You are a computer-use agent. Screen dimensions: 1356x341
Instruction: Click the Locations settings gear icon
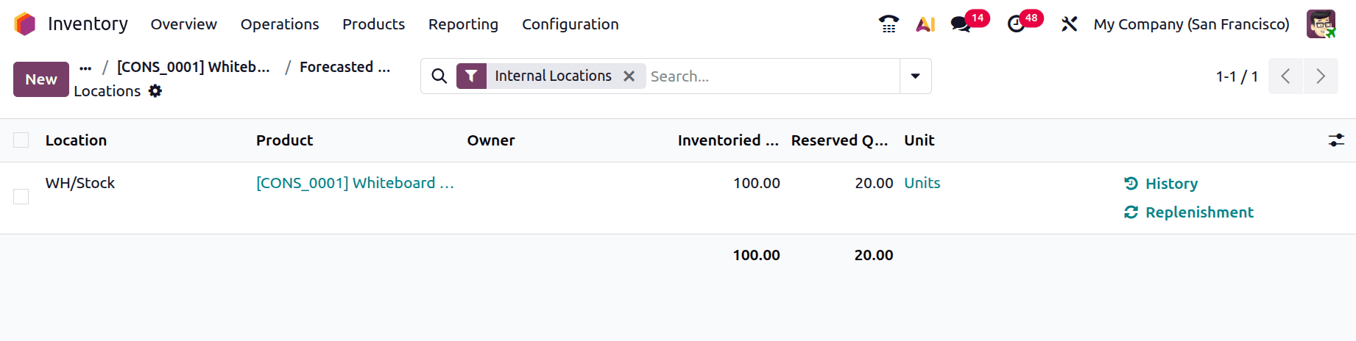[x=155, y=91]
